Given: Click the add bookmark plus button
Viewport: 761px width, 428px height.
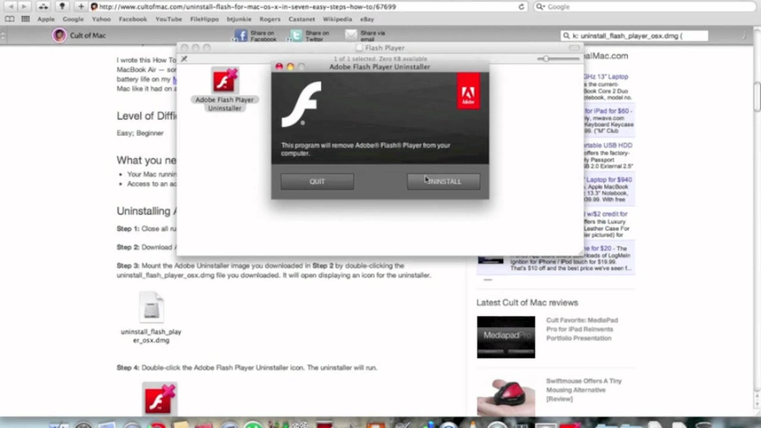Looking at the screenshot, I should 81,7.
